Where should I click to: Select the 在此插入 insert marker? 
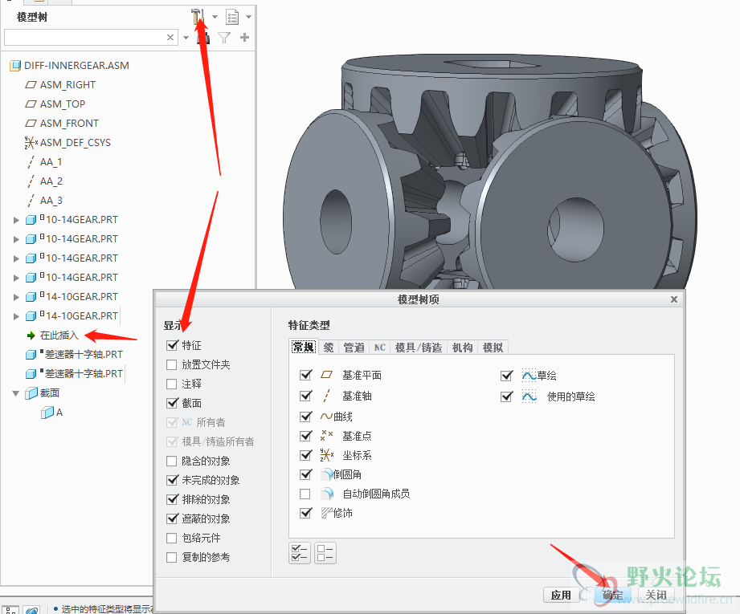point(59,335)
